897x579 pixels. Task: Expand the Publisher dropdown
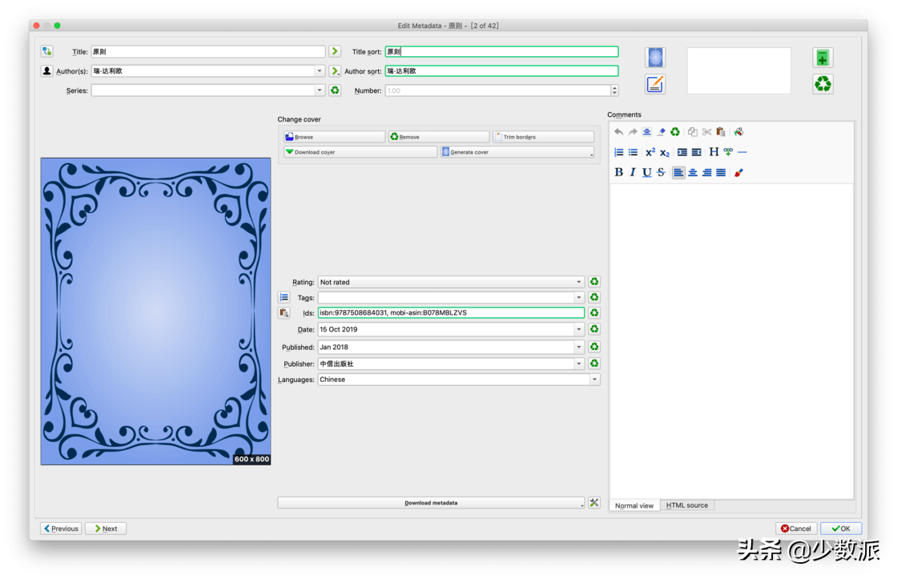[579, 364]
